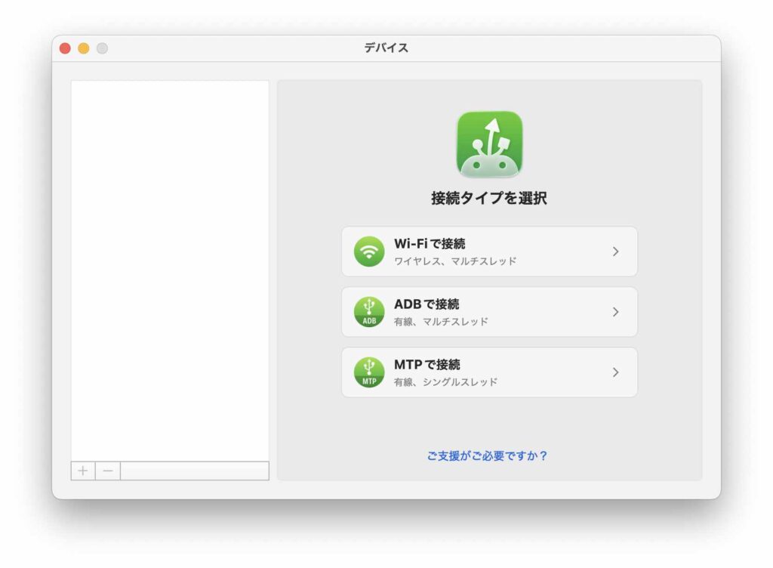Image resolution: width=773 pixels, height=568 pixels.
Task: Click the MacDroid app logo
Action: point(489,144)
